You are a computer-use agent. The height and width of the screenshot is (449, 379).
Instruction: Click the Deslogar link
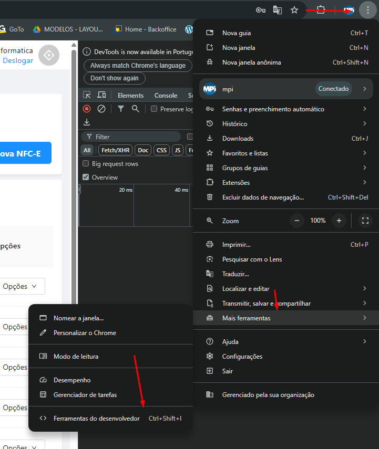[18, 60]
